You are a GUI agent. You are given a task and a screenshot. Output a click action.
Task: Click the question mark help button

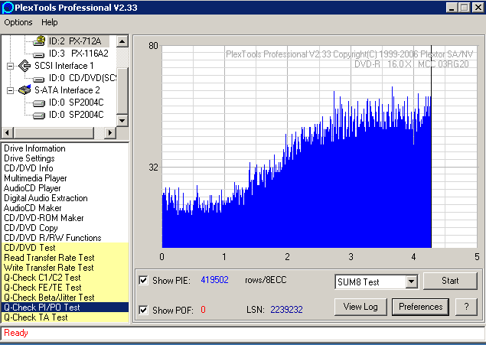[x=466, y=307]
